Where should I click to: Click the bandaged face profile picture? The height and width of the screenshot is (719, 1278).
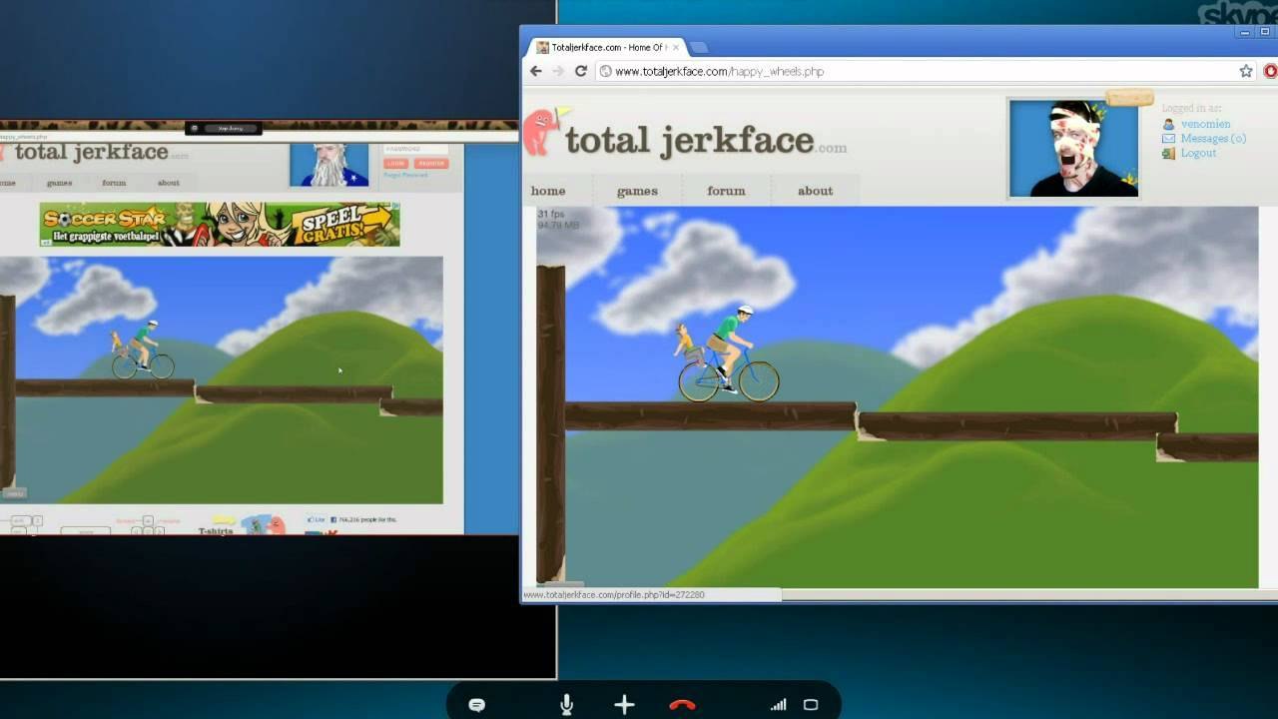[x=1073, y=148]
